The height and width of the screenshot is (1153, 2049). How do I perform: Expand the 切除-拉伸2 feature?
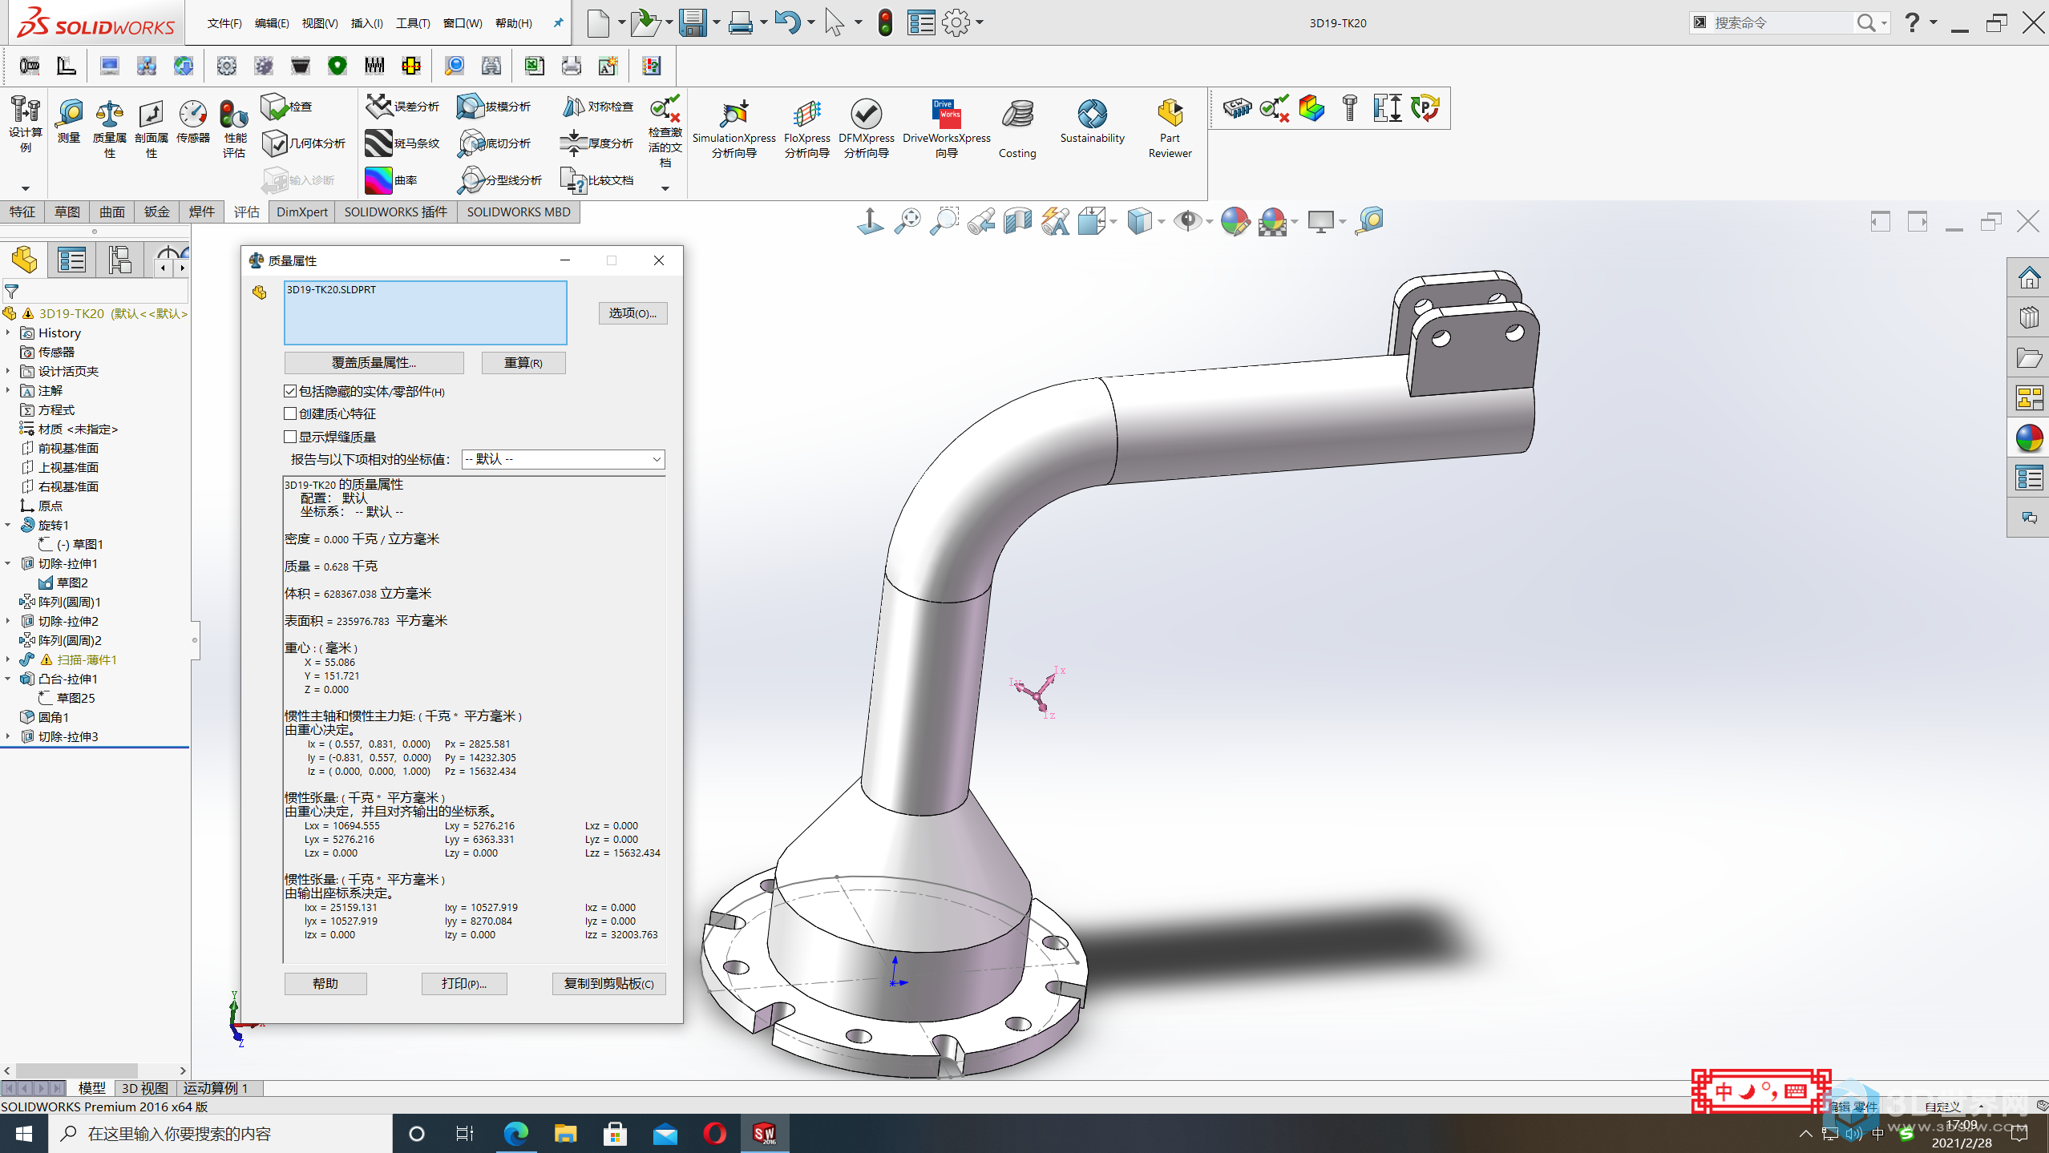coord(8,621)
